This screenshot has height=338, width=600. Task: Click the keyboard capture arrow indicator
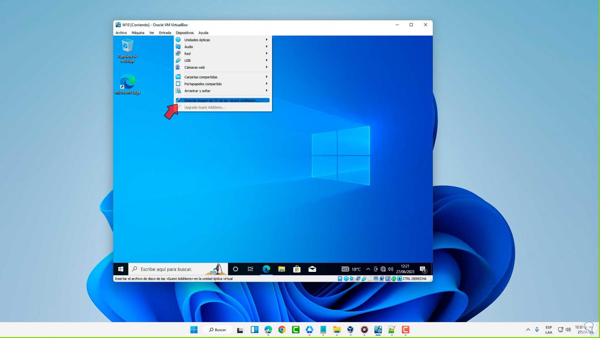pyautogui.click(x=400, y=279)
